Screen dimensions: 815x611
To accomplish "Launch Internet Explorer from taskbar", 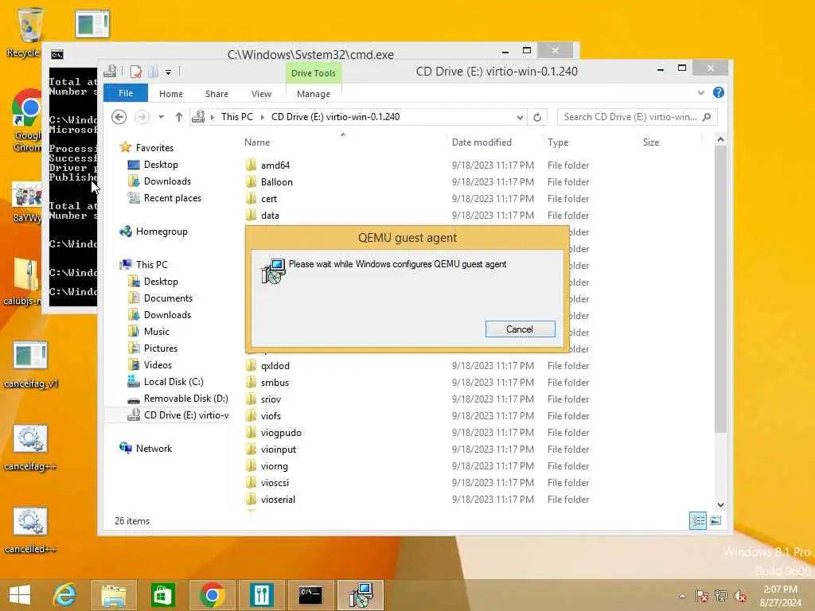I will coord(64,595).
